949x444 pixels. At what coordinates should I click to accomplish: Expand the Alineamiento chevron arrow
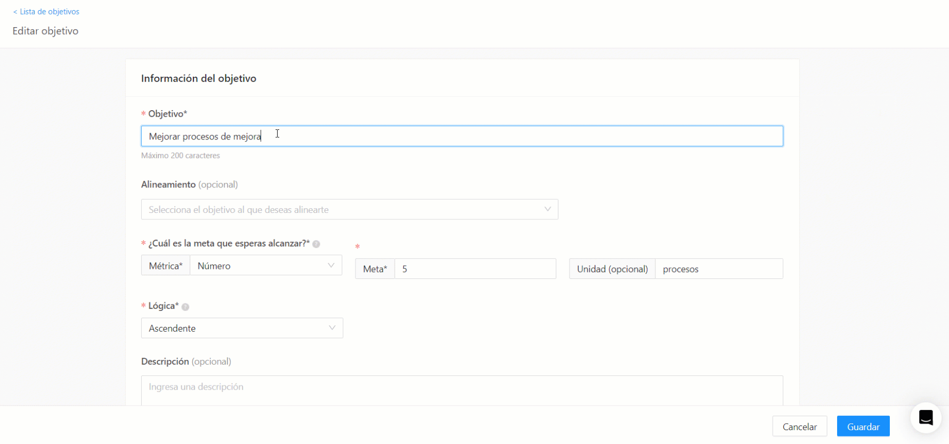547,209
